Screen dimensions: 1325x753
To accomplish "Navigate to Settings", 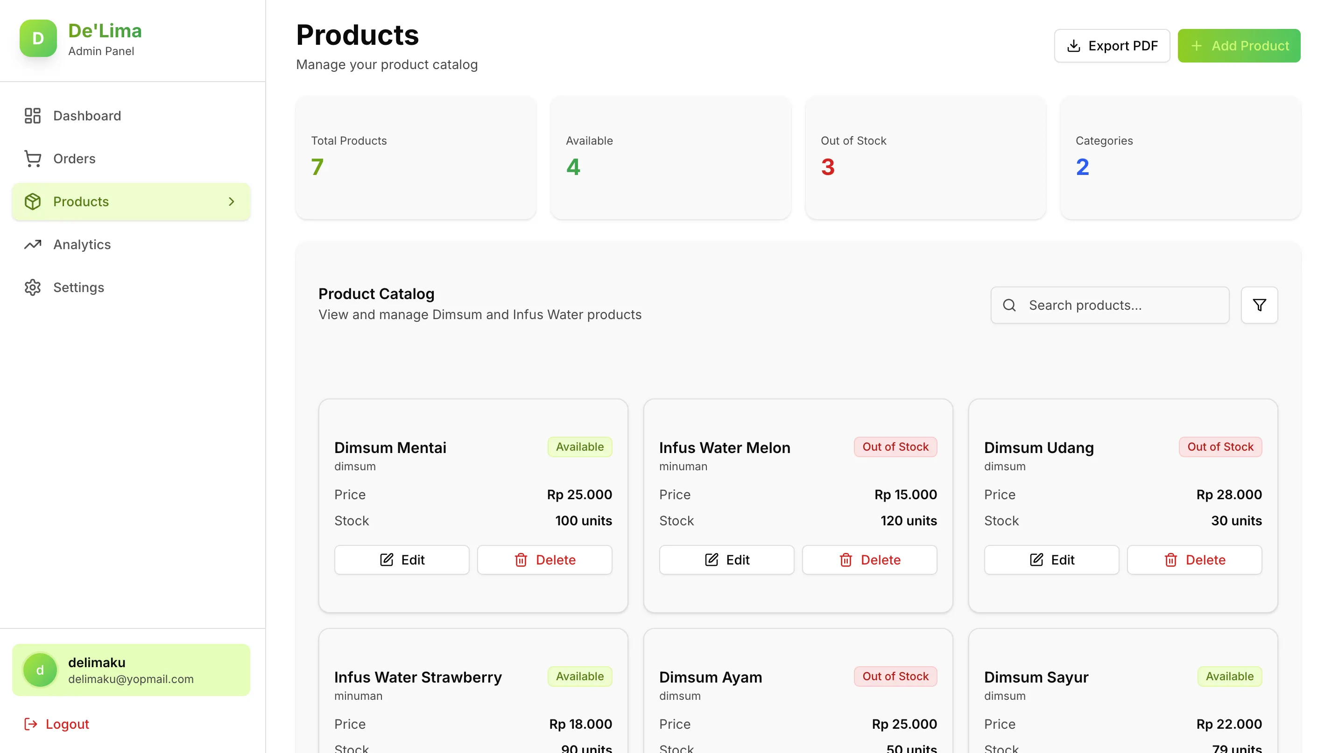I will [131, 287].
